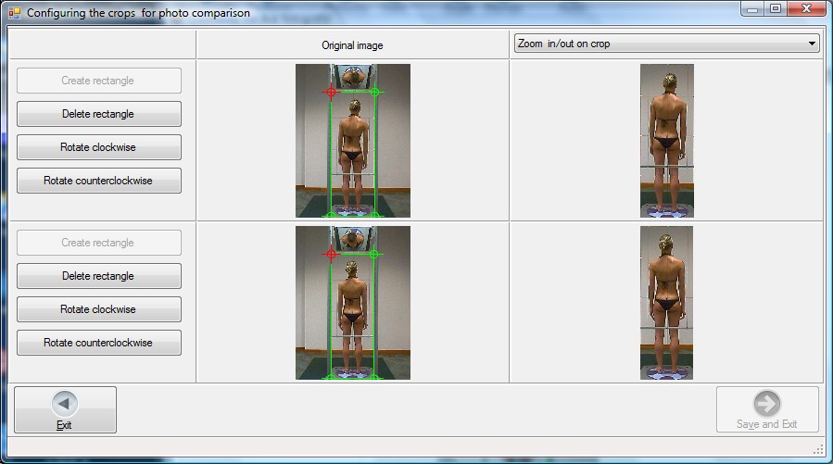Select the green top-right crosshair handle on top image
This screenshot has height=464, width=833.
375,92
